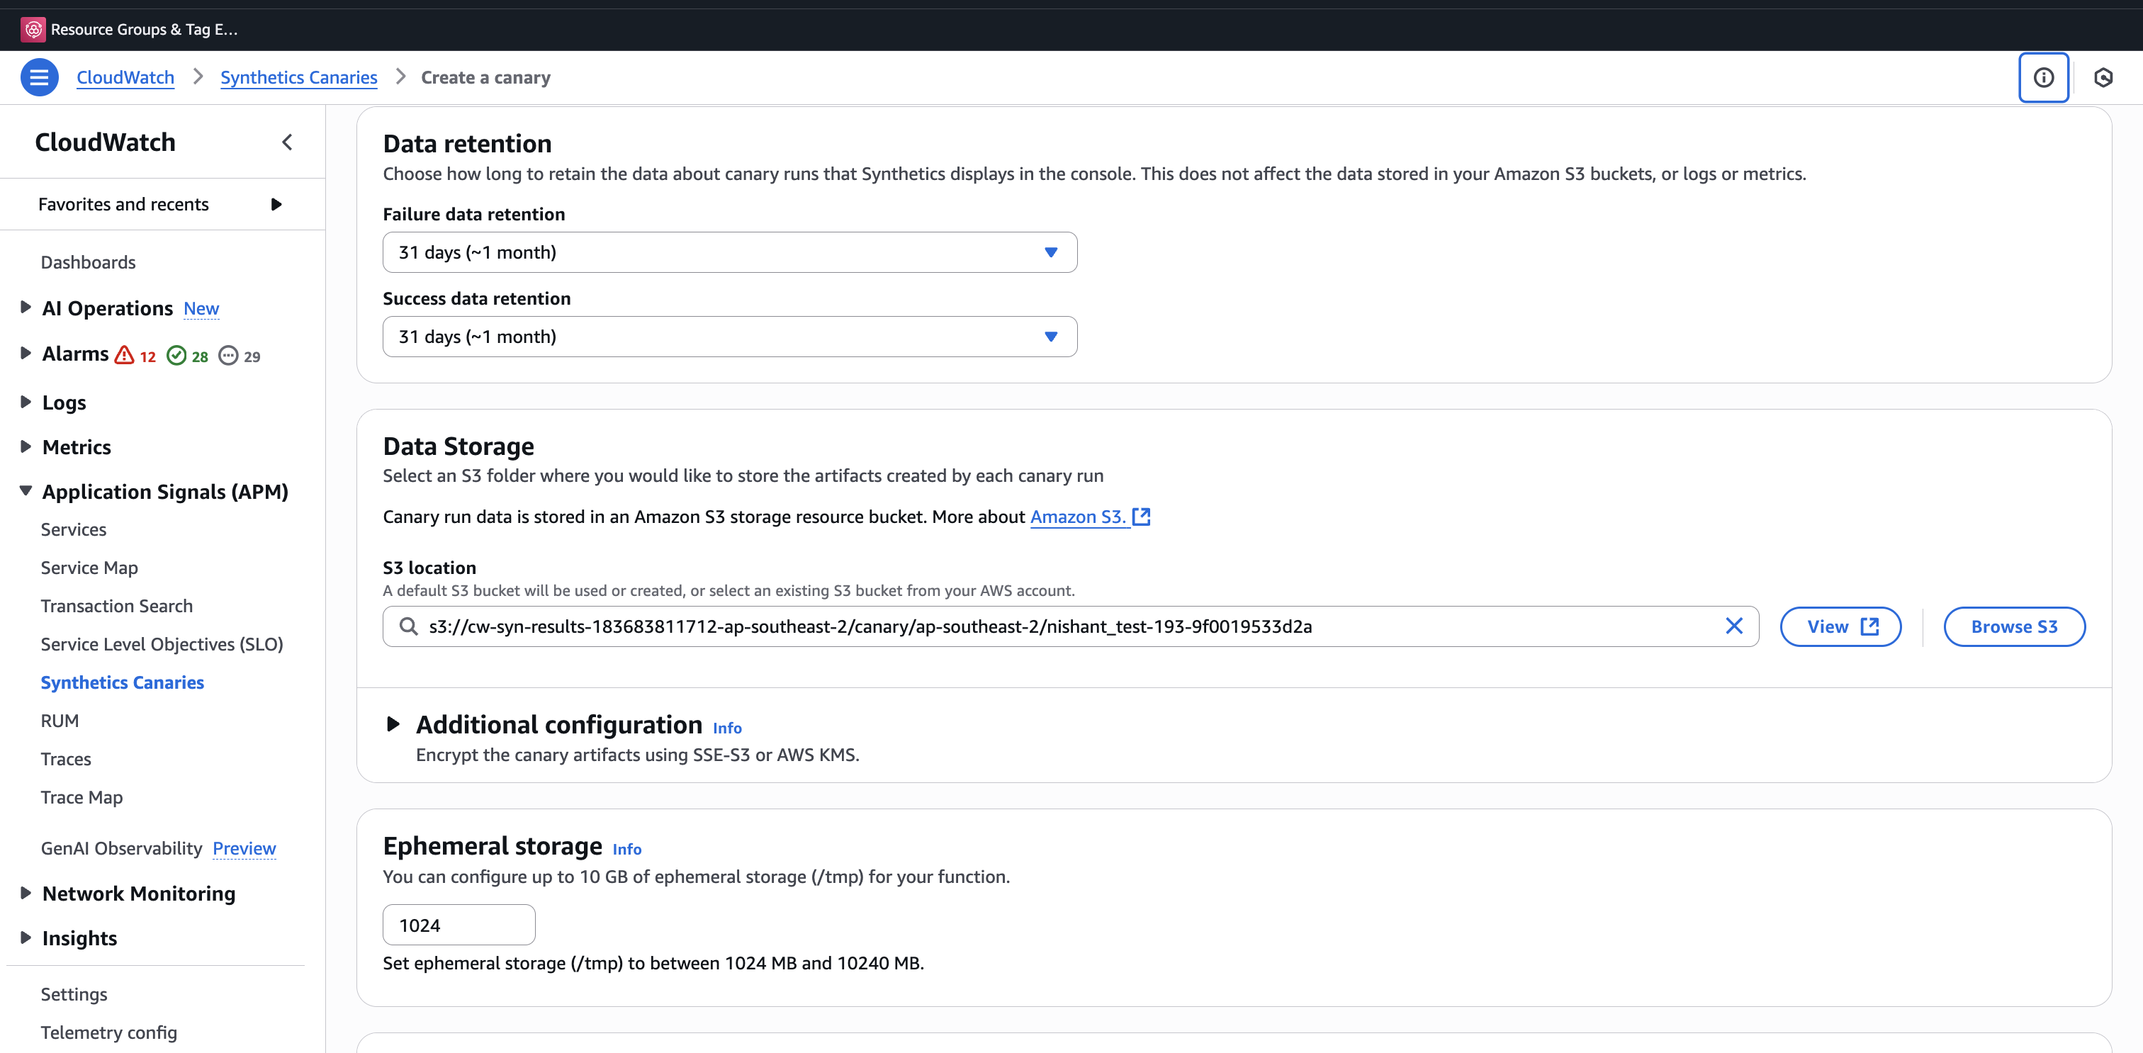Click the S3 location input field

(1071, 626)
